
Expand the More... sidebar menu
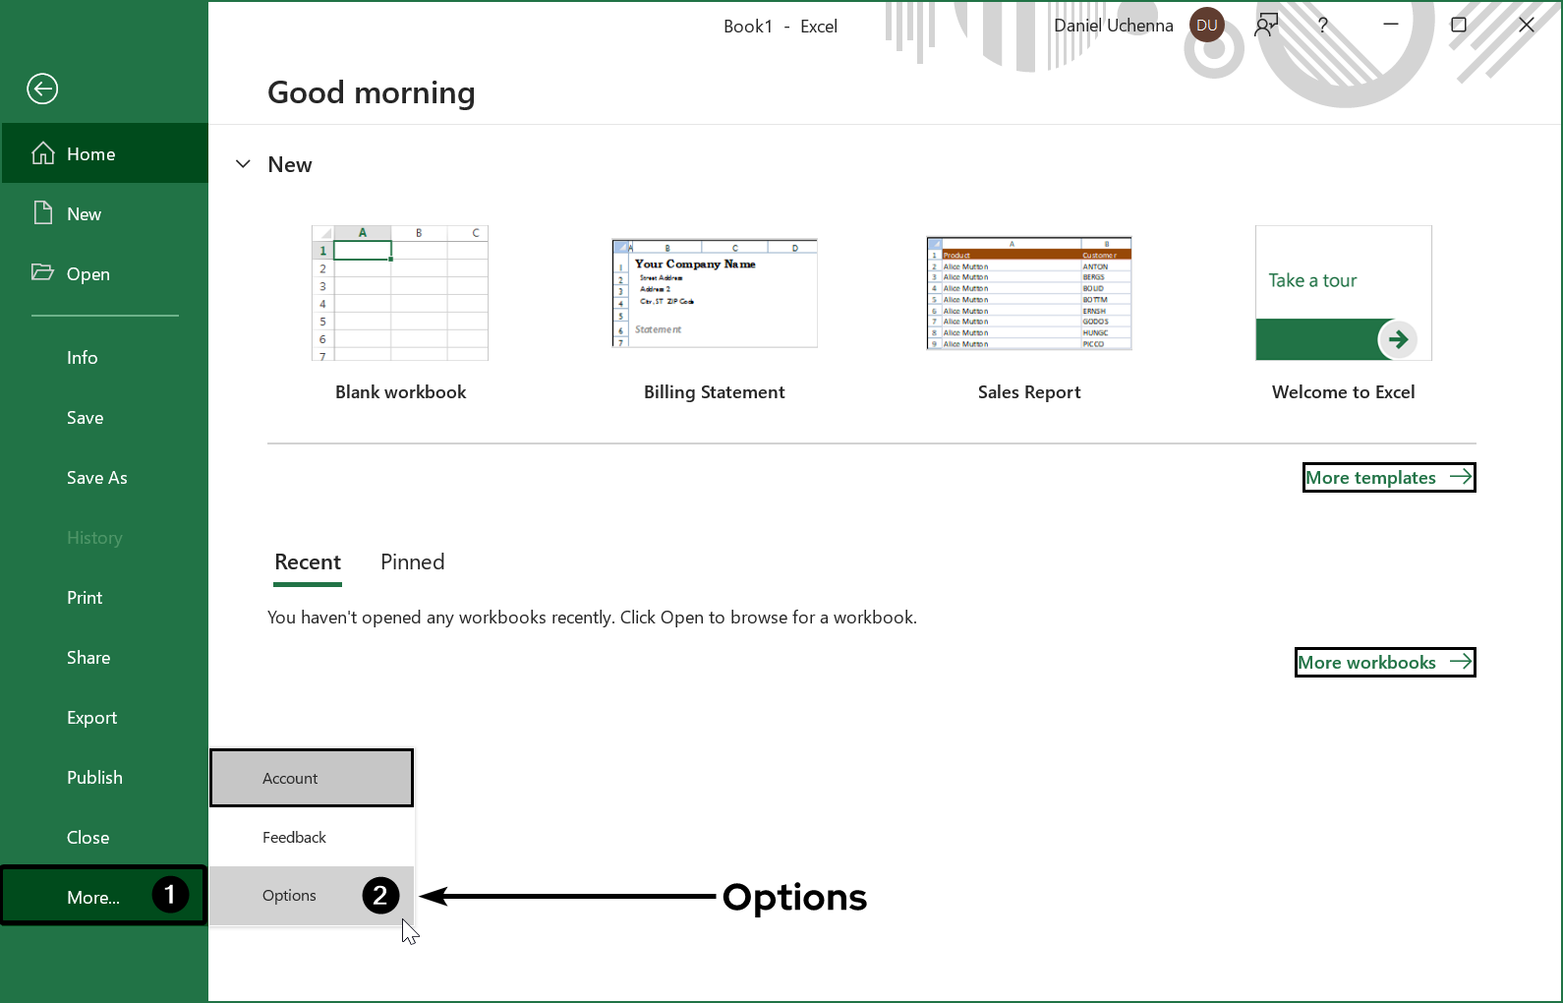tap(93, 897)
